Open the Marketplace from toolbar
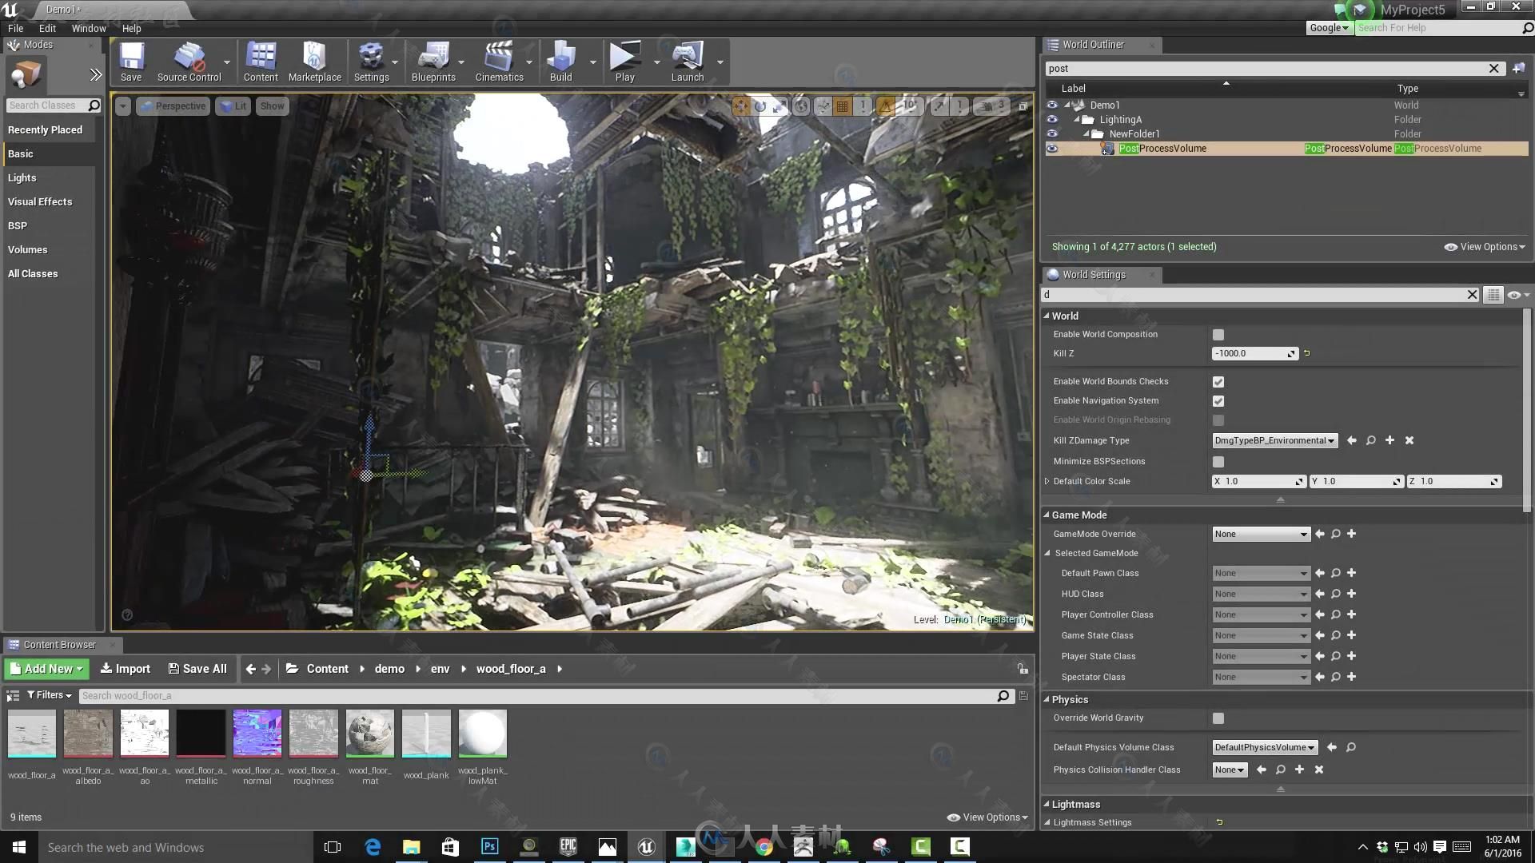The image size is (1535, 863). click(314, 62)
